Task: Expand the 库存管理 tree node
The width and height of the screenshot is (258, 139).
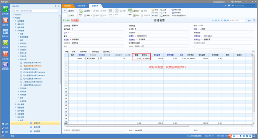Action: (x=16, y=111)
